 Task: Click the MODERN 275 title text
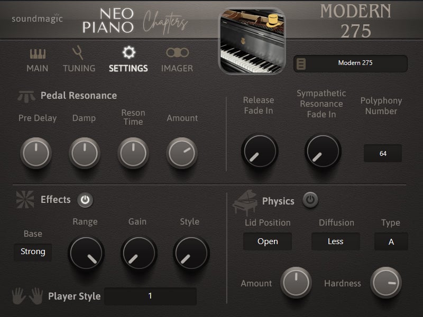point(355,21)
